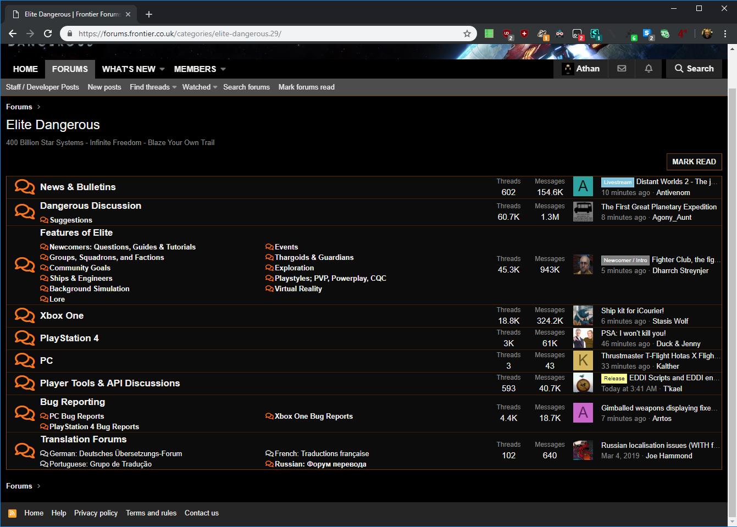Open the Search button
Screen dimensions: 737x527
[694, 69]
